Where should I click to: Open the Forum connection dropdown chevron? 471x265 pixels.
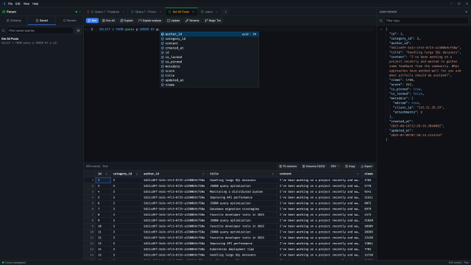(80, 12)
